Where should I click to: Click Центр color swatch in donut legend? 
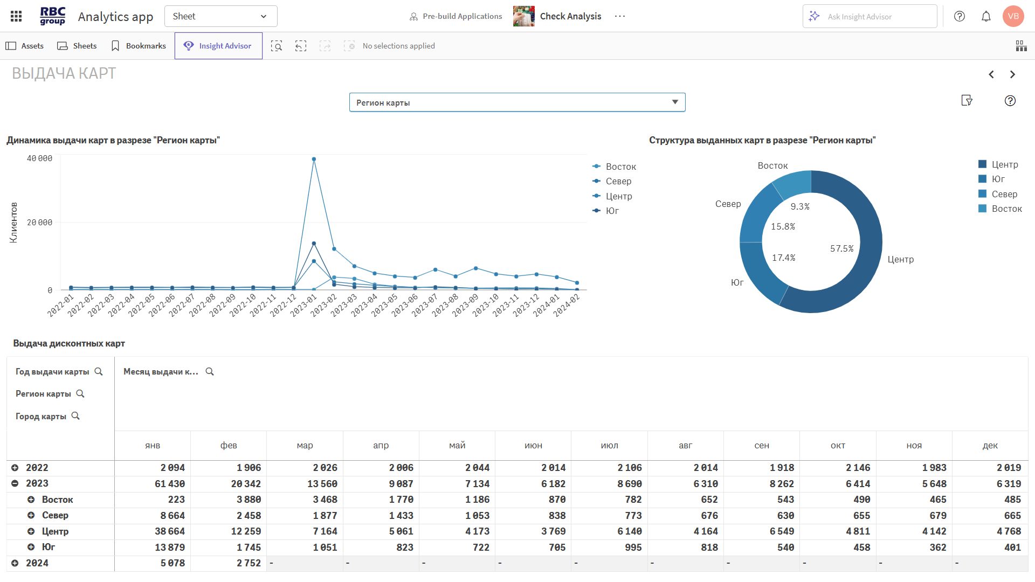[x=982, y=164]
